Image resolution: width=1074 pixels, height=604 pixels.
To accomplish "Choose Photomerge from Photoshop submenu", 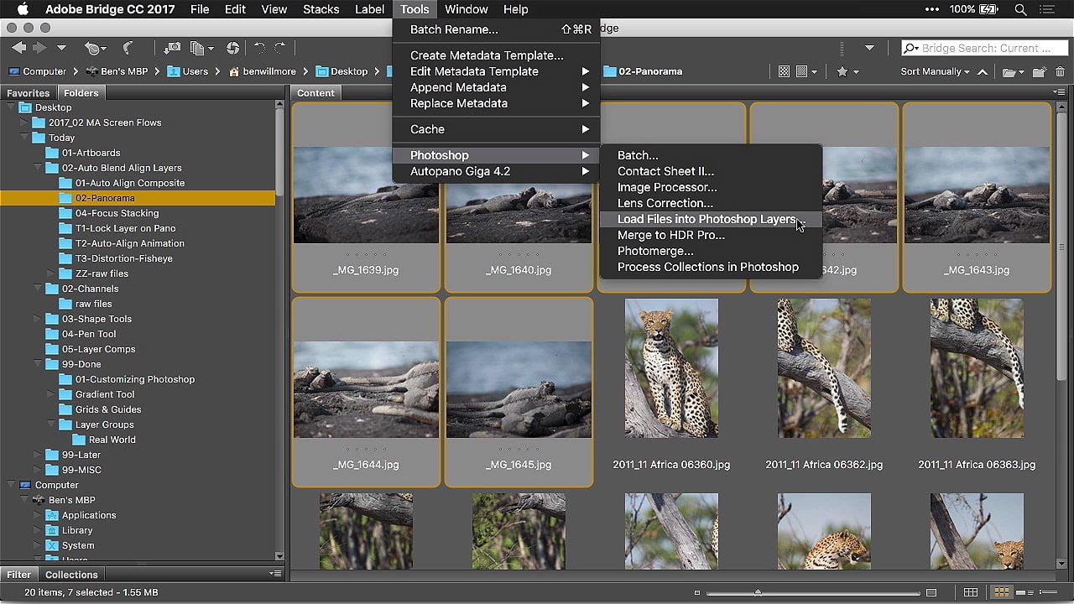I will (x=710, y=251).
